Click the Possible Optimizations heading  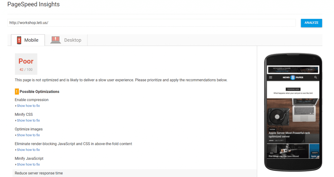pyautogui.click(x=39, y=92)
